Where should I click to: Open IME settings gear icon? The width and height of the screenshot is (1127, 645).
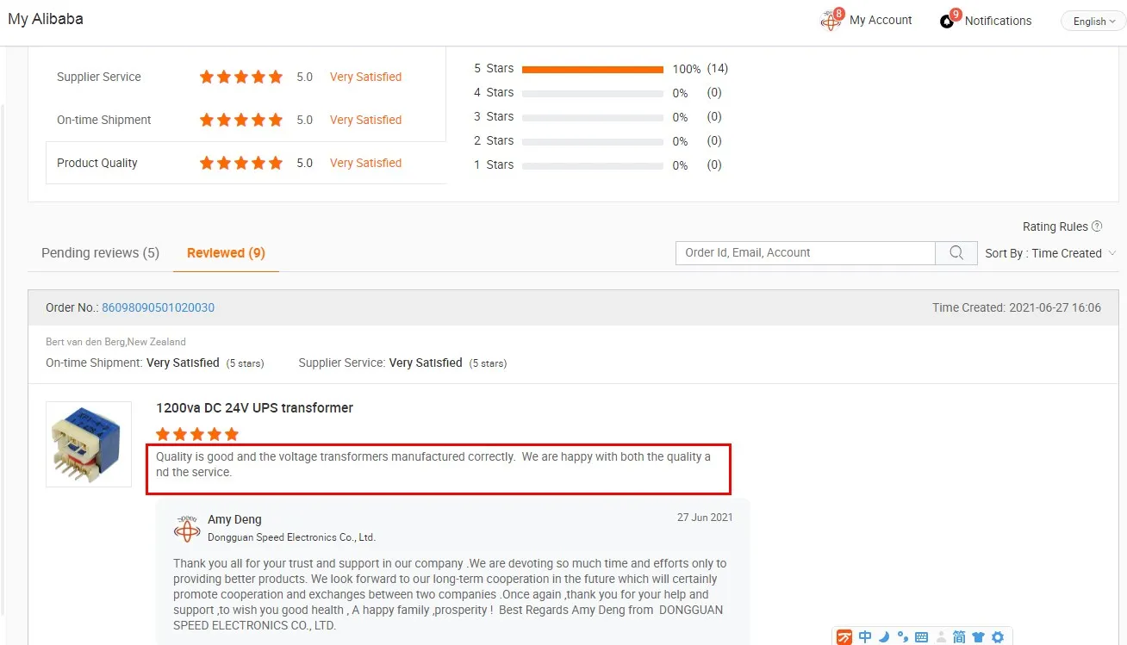998,637
